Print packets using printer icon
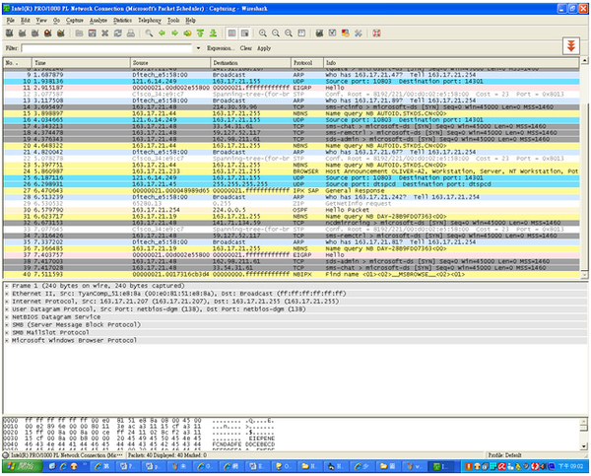Image resolution: width=591 pixels, height=476 pixels. click(130, 34)
